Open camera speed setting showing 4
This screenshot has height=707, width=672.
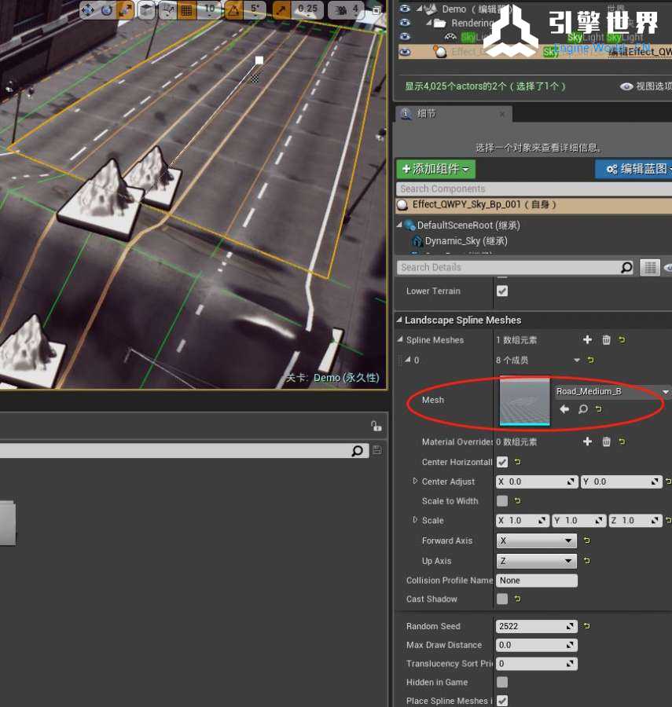pos(347,10)
